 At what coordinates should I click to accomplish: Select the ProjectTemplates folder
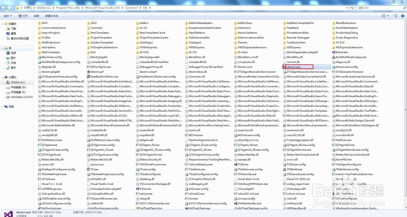(x=99, y=38)
